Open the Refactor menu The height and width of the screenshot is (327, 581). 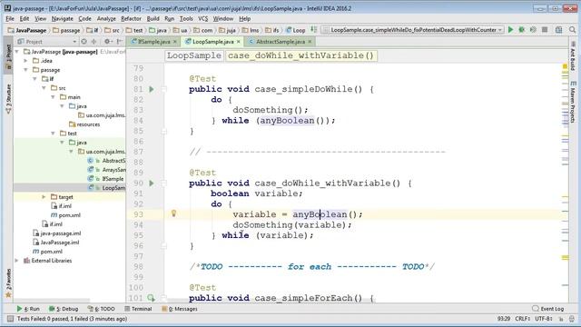[131, 18]
